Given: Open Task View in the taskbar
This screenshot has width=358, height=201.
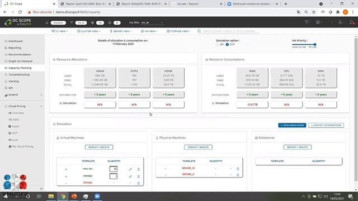Looking at the screenshot, I should pos(39,196).
